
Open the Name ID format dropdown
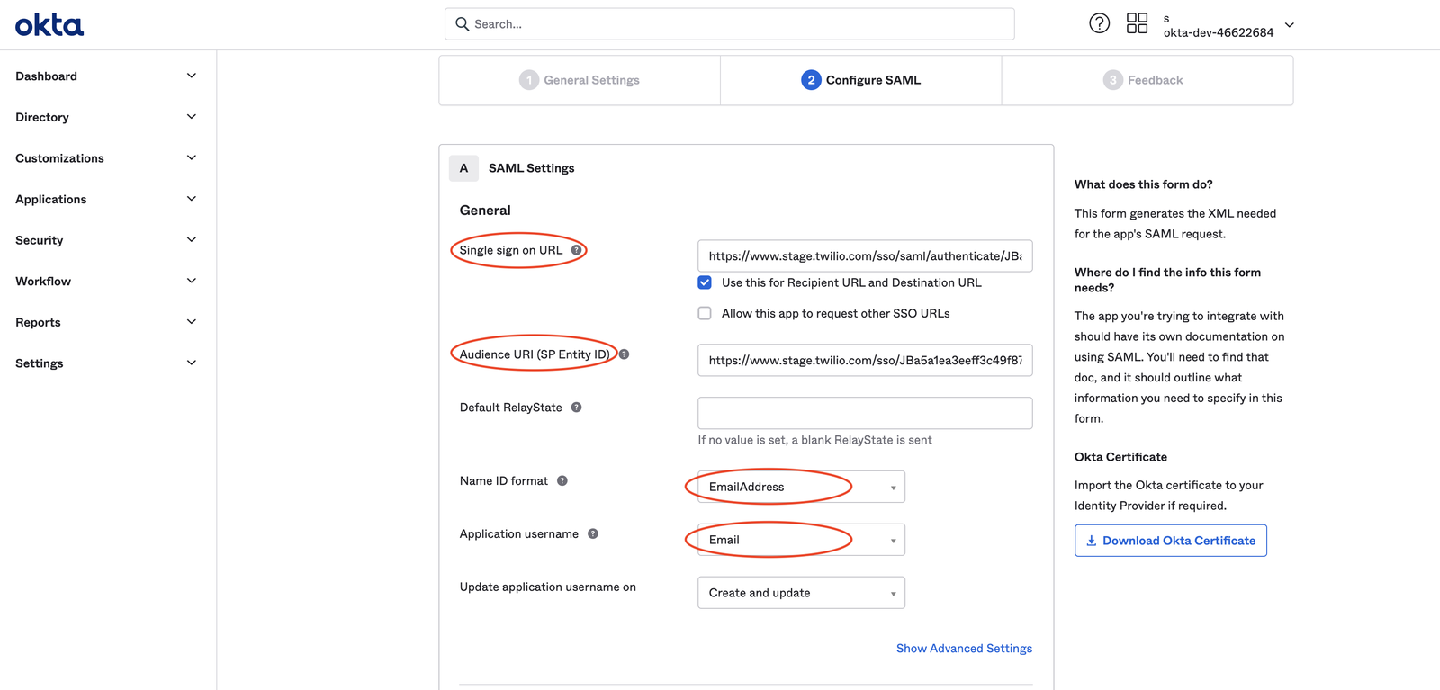point(801,487)
